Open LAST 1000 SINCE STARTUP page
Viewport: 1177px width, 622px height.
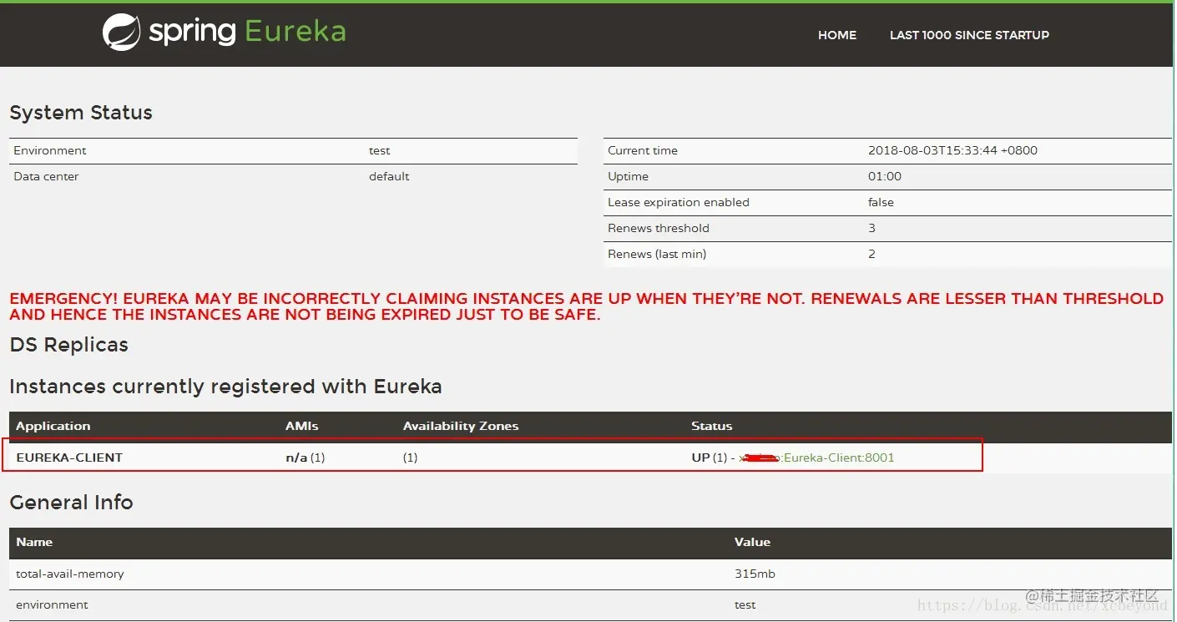pos(969,35)
